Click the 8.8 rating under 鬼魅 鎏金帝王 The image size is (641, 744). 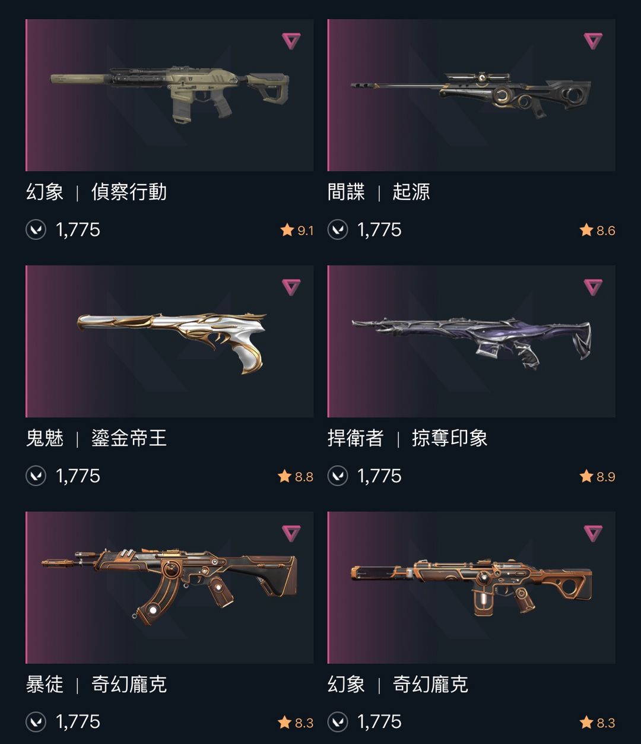(304, 477)
